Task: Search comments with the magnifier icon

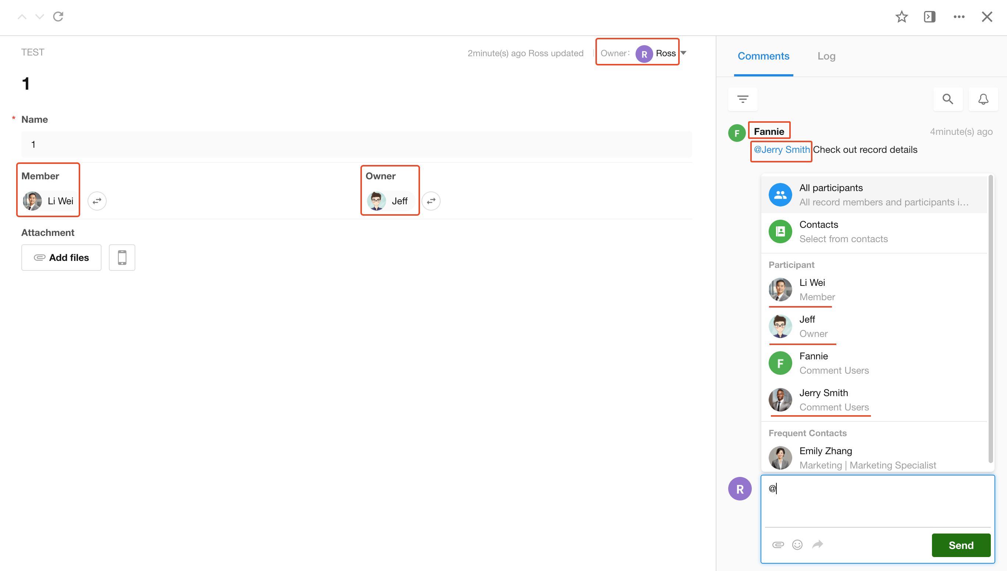Action: (948, 99)
